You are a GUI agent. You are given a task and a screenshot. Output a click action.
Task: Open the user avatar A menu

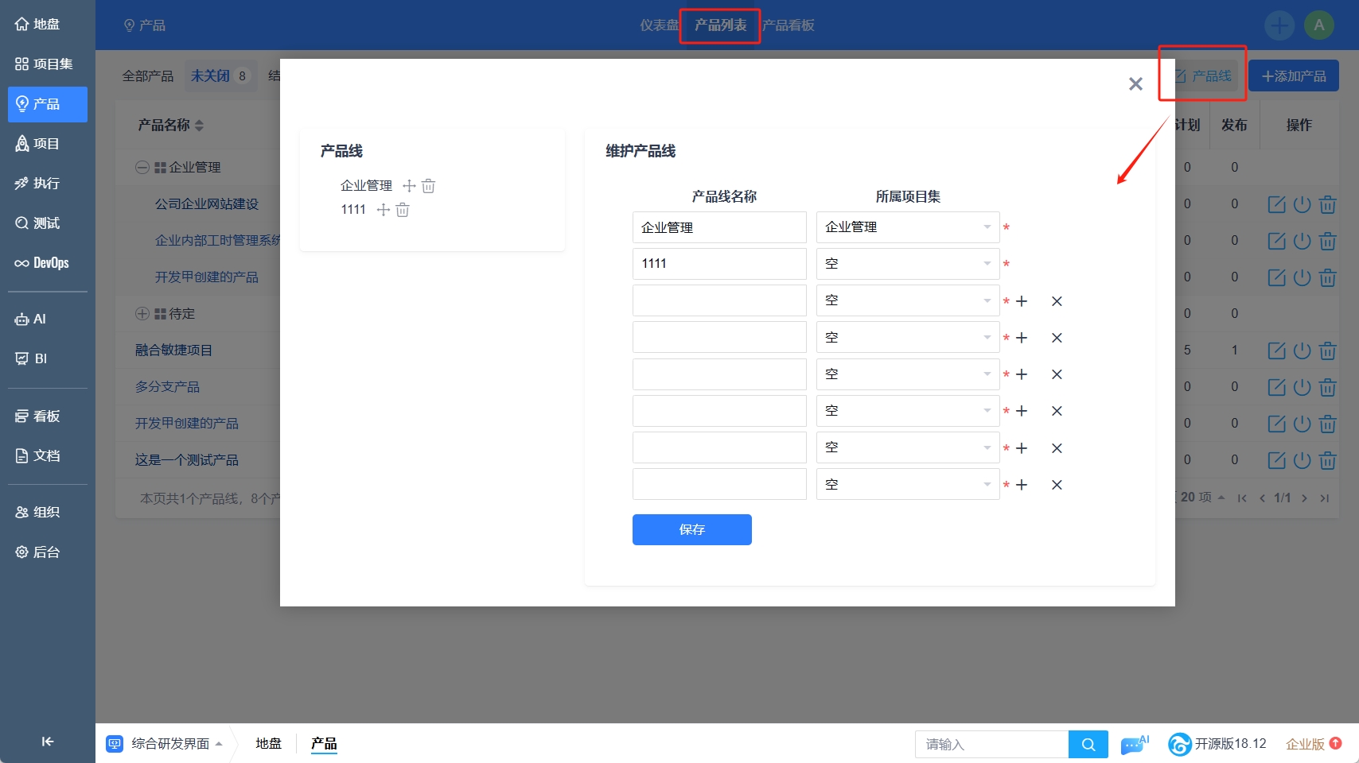click(1319, 25)
